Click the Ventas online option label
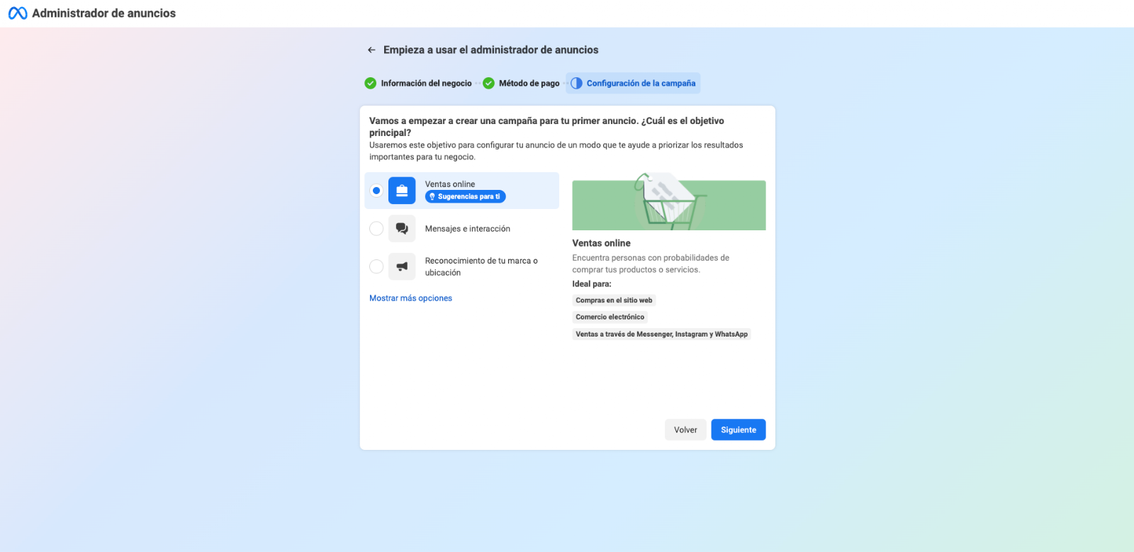The image size is (1134, 552). click(x=450, y=184)
